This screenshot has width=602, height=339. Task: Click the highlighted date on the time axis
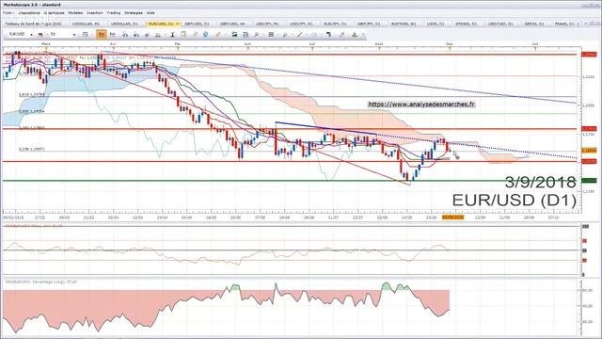pyautogui.click(x=452, y=218)
